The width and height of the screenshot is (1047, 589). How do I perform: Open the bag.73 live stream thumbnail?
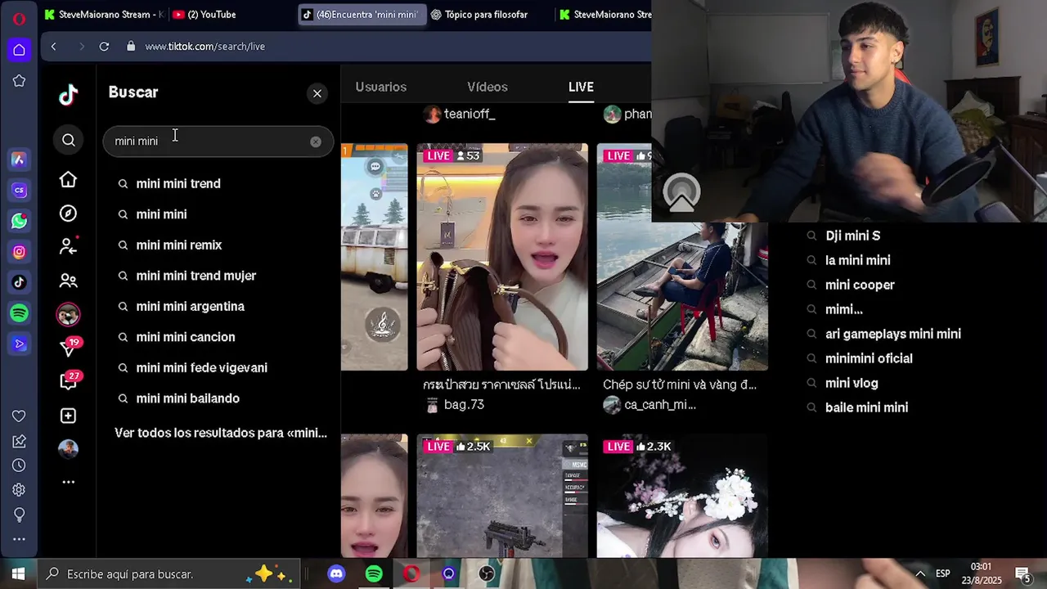502,257
